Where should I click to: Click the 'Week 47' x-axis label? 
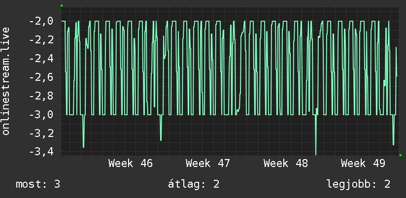[208, 164]
